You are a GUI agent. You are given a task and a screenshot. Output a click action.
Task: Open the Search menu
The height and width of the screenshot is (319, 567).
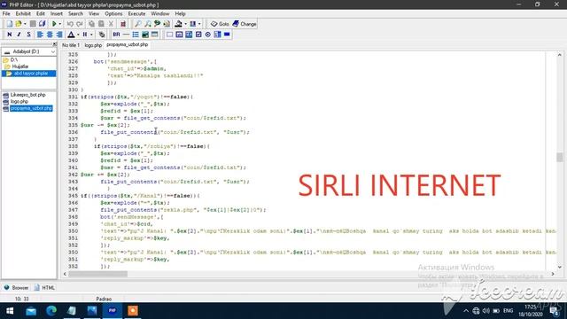pyautogui.click(x=75, y=14)
